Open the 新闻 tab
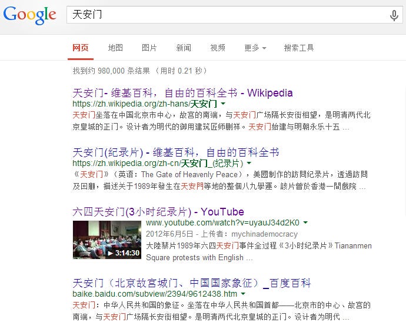 184,48
